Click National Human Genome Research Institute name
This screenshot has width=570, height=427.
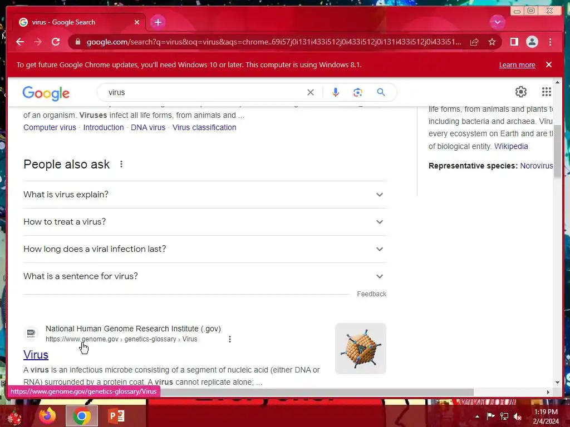(x=133, y=329)
